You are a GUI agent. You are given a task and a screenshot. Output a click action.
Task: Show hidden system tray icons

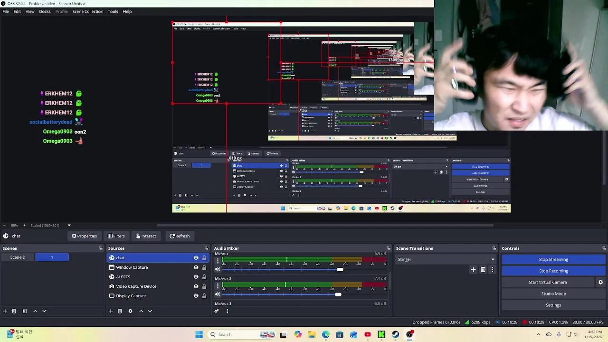click(x=538, y=334)
